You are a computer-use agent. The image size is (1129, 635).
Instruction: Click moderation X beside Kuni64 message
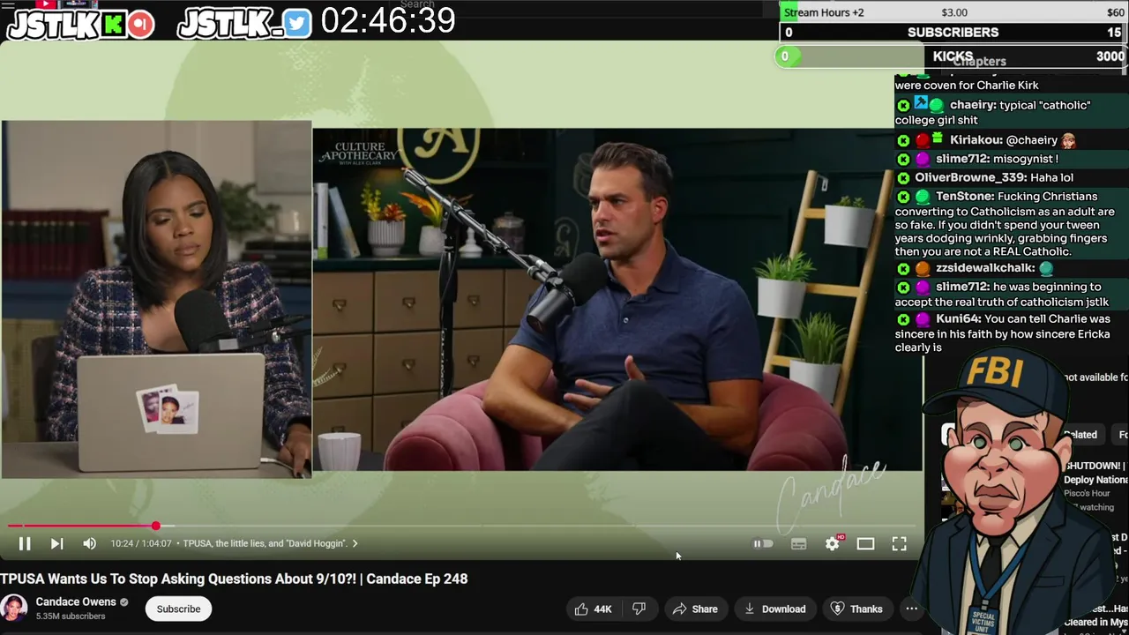[x=903, y=319]
